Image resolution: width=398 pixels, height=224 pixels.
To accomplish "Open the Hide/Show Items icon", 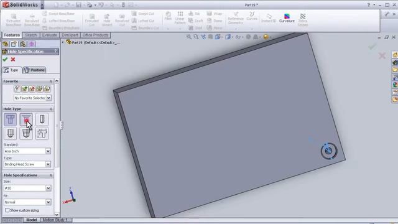I will [238, 37].
